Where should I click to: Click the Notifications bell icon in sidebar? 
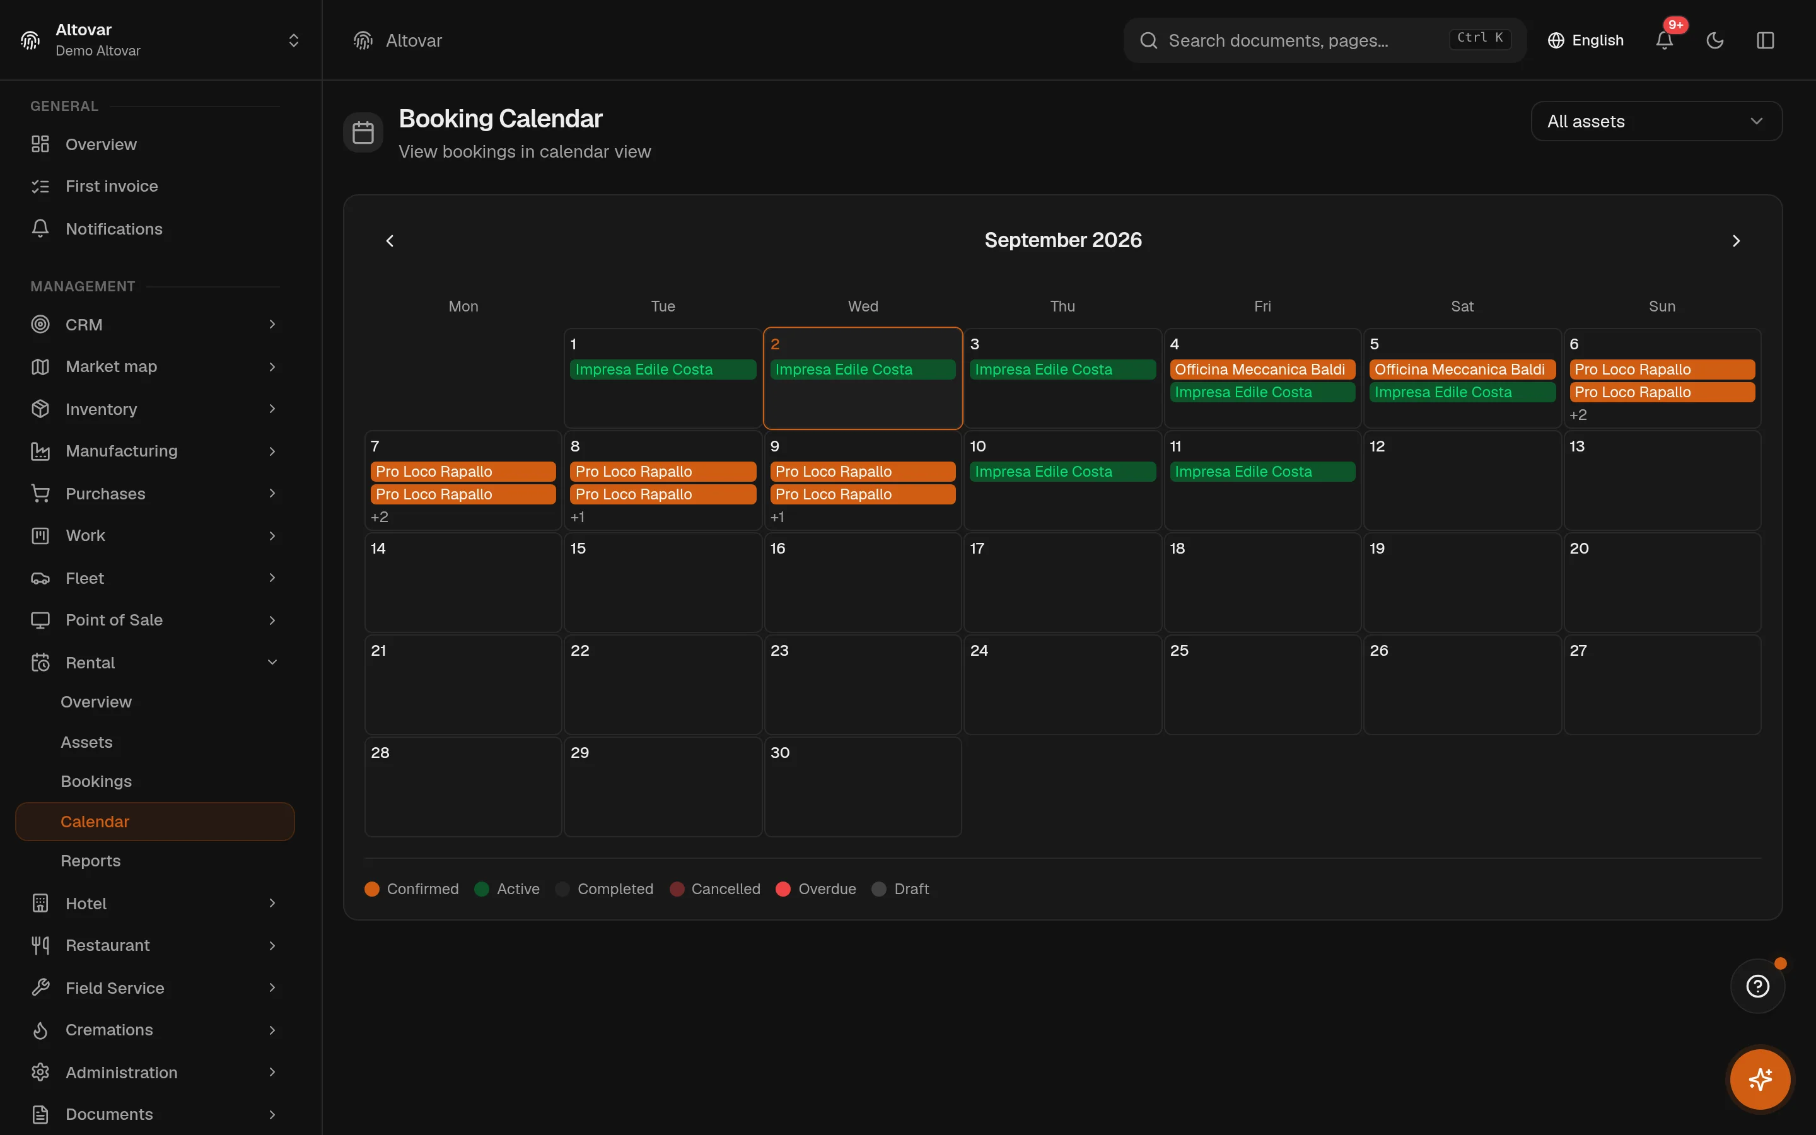point(40,228)
